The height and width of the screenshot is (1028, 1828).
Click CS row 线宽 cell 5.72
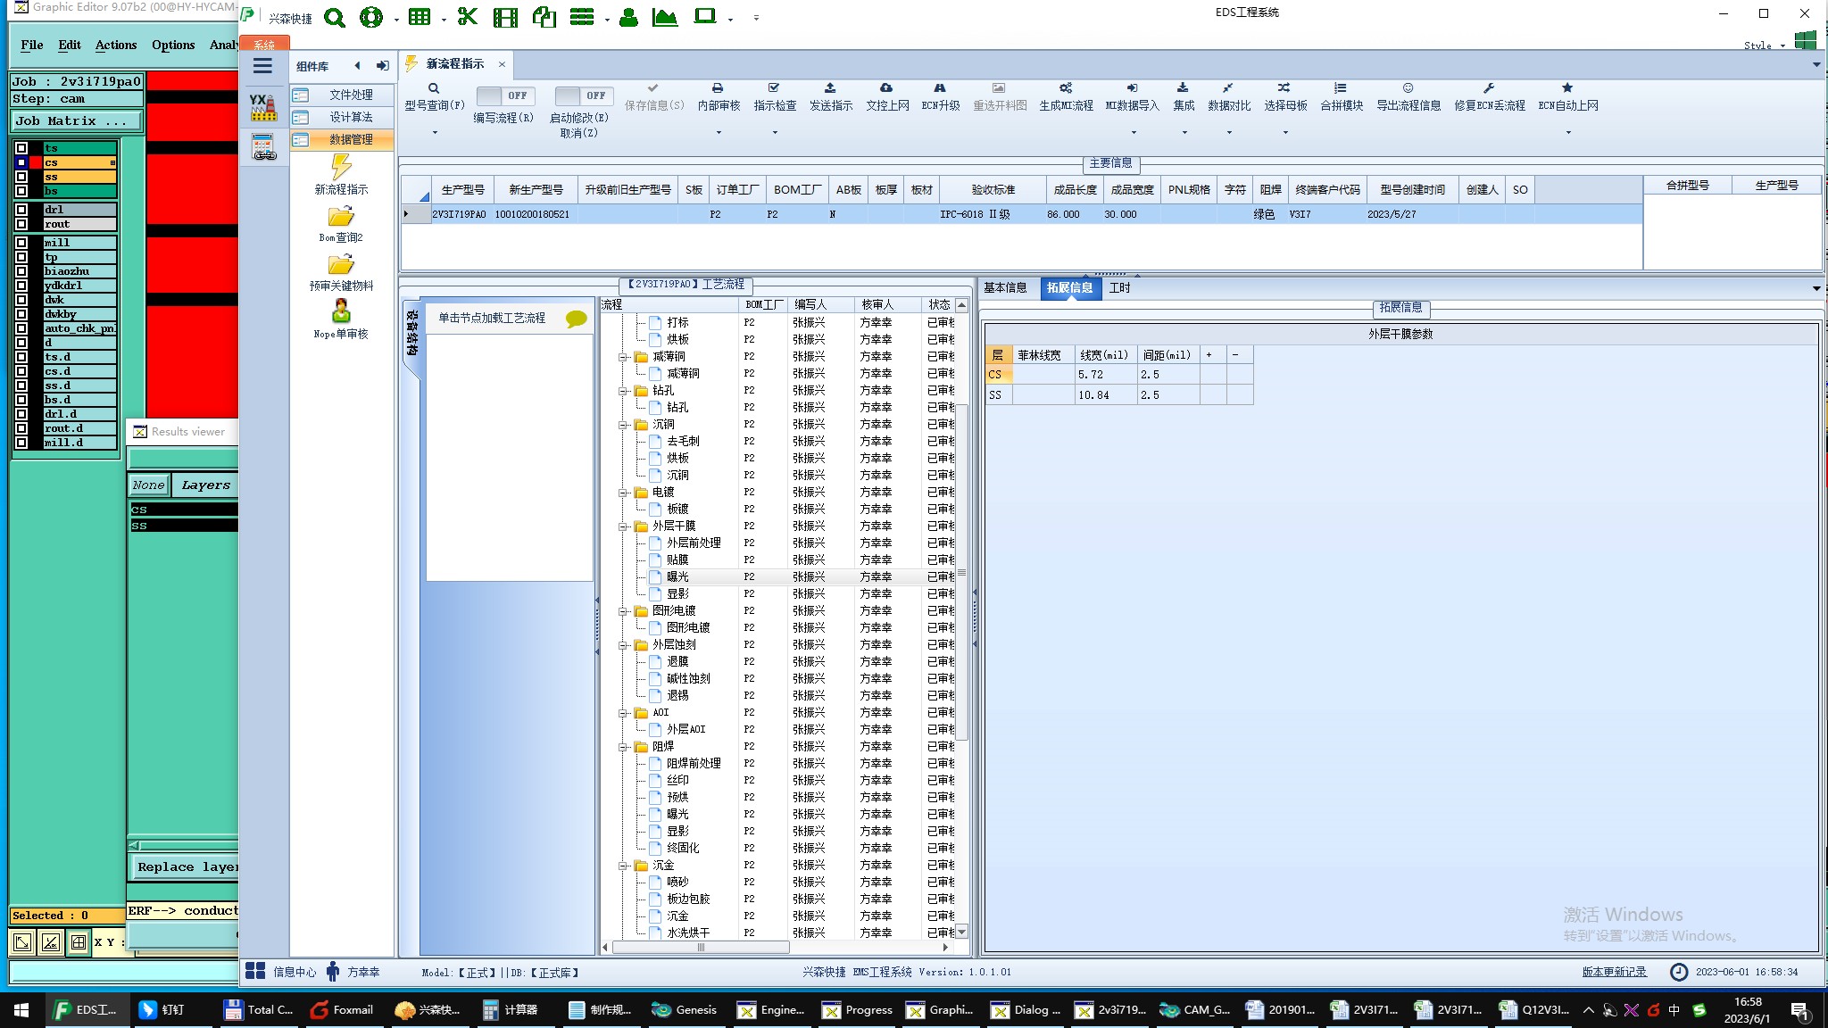coord(1105,375)
